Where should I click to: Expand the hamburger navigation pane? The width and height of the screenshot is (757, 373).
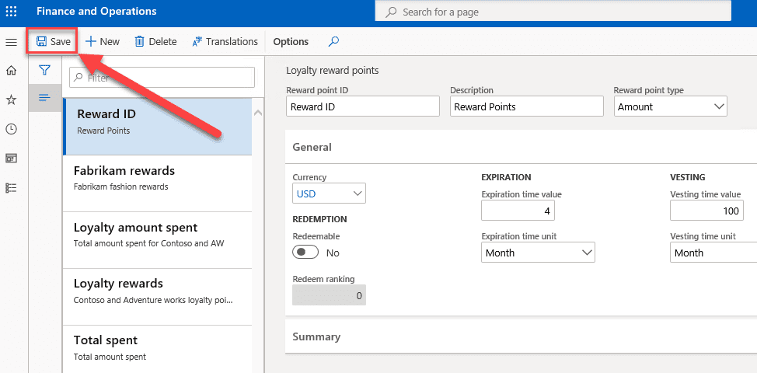(x=11, y=43)
